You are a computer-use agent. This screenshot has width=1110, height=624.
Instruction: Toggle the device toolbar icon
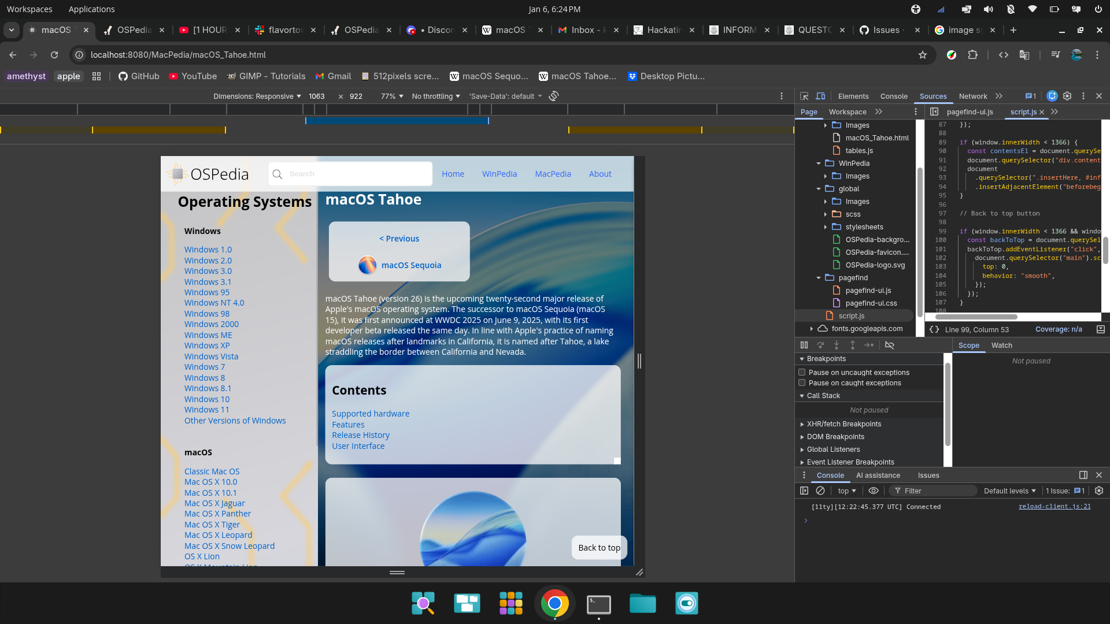click(x=820, y=96)
